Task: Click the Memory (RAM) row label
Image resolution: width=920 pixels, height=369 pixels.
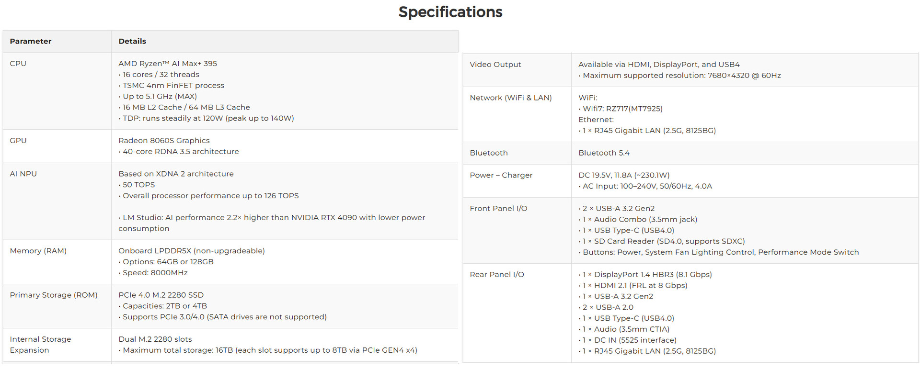Action: [x=38, y=251]
